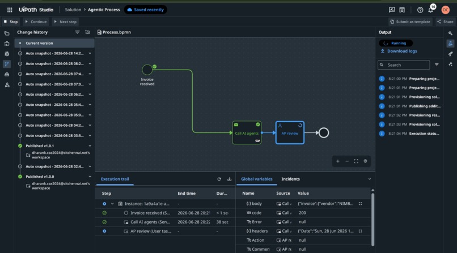This screenshot has width=457, height=253.
Task: Collapse the Published v1.0.1 entry
Action: pos(90,146)
